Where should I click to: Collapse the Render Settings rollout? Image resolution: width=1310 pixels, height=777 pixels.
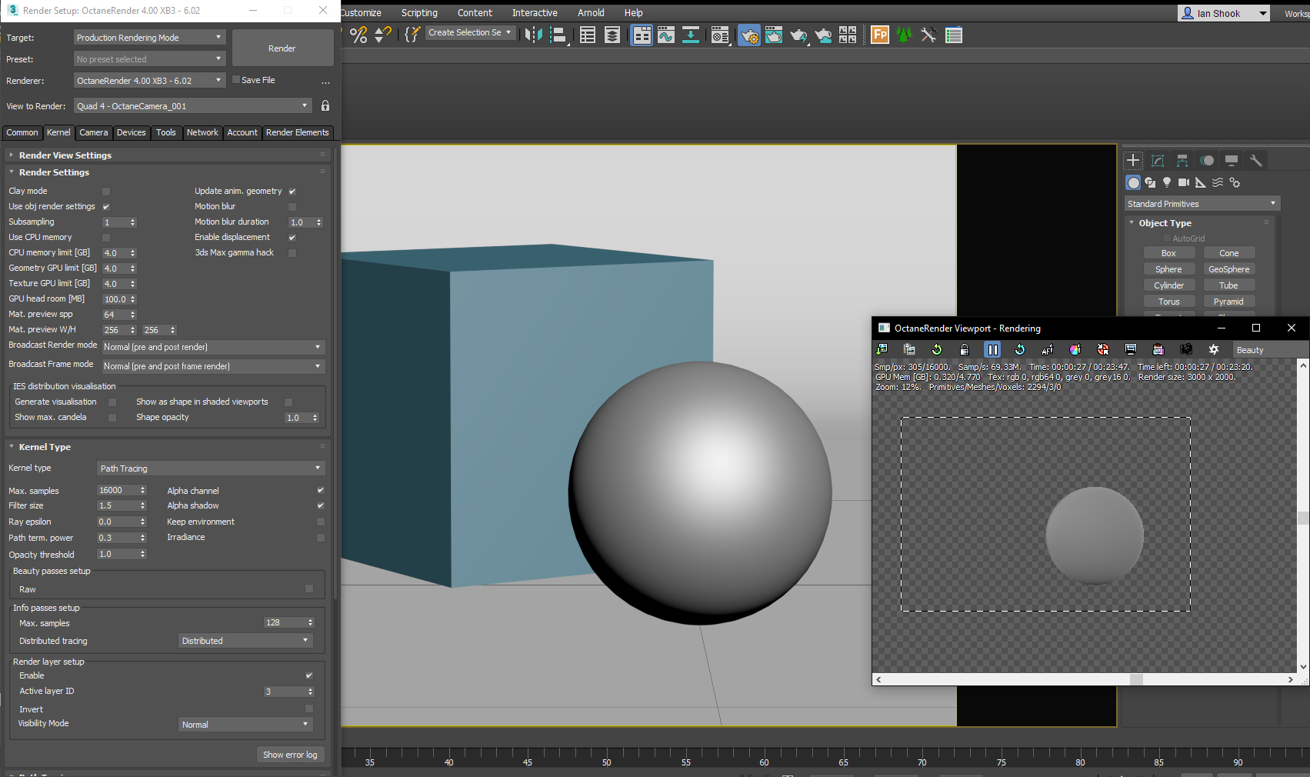coord(54,172)
